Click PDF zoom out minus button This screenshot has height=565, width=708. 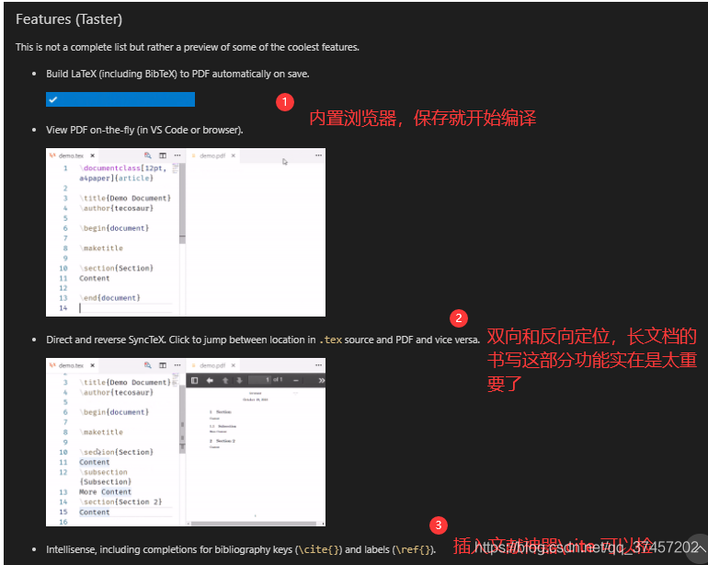click(296, 380)
